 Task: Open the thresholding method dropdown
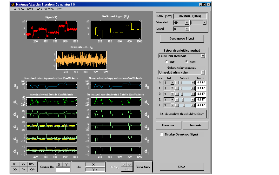(182, 56)
